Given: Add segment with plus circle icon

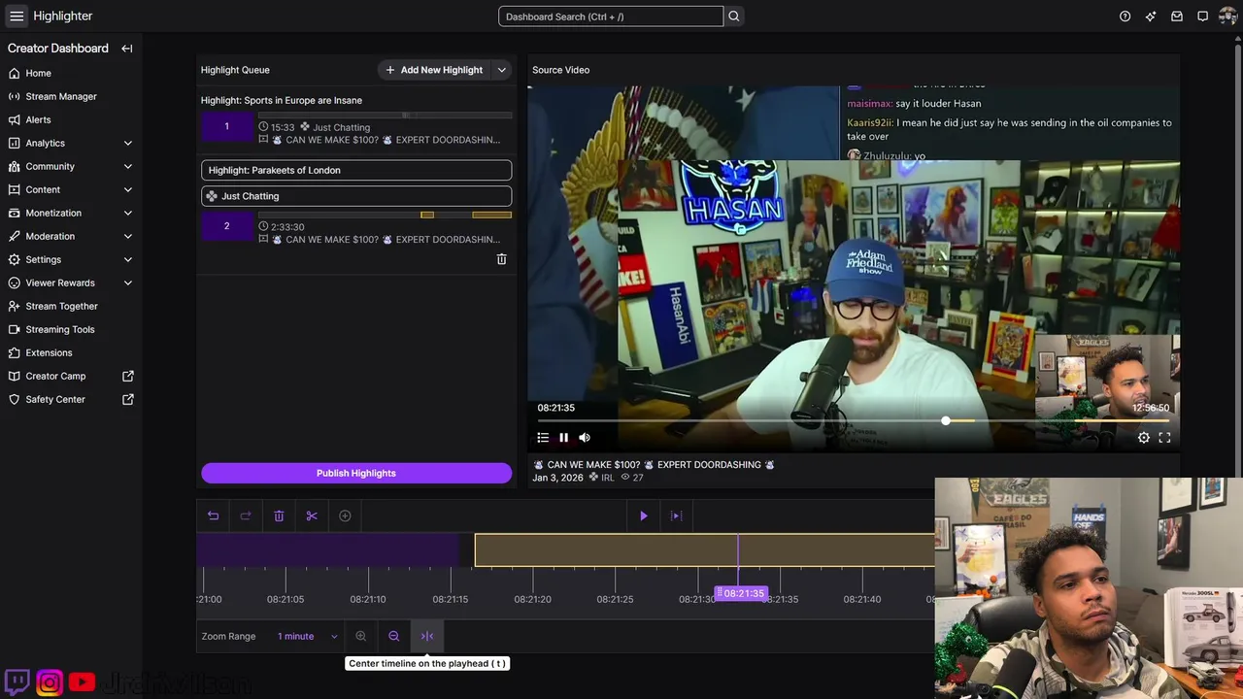Looking at the screenshot, I should [345, 516].
